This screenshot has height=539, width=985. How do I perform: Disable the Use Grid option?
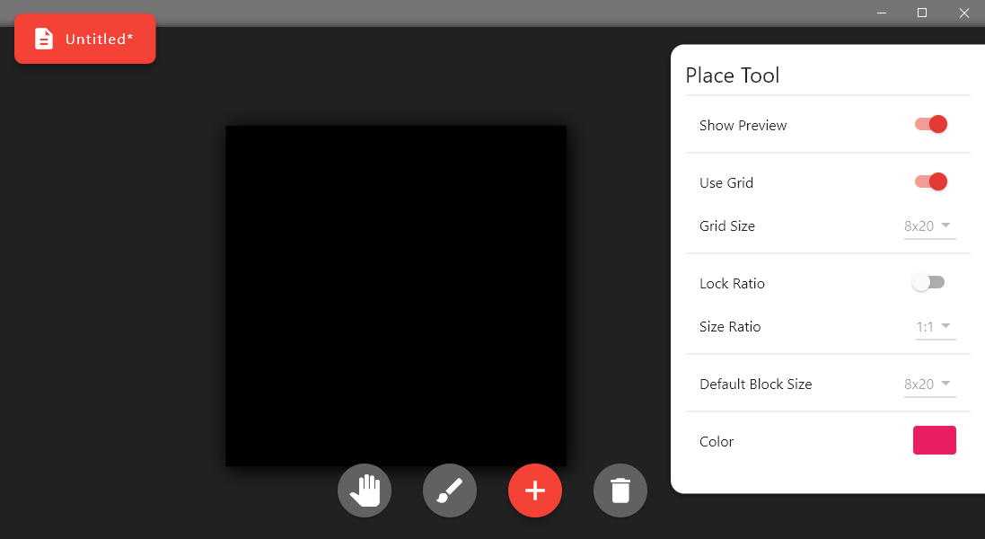pos(930,181)
